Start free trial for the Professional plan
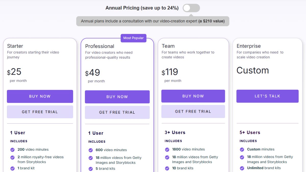Viewport: 306px width, 172px height. tap(117, 112)
